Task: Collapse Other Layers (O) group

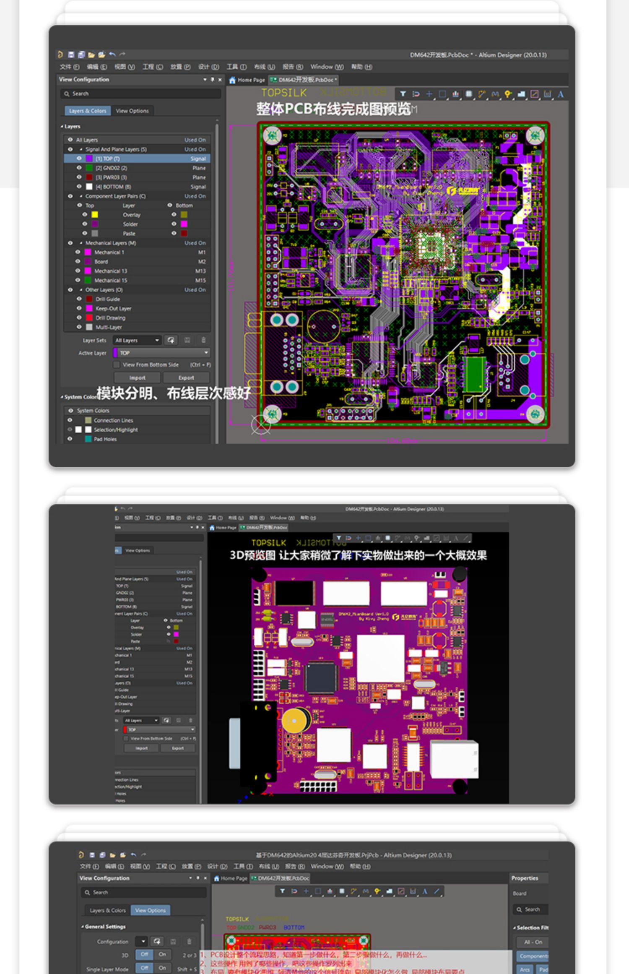Action: [x=81, y=290]
